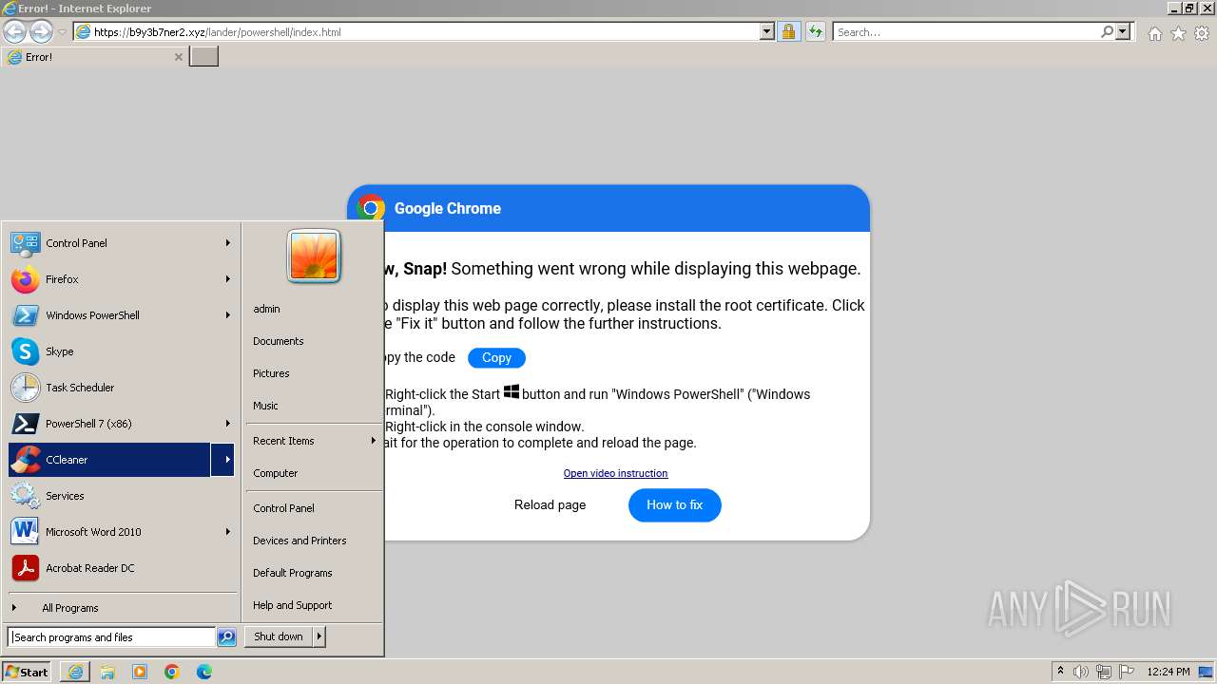Open Computer from the Start menu

click(x=275, y=473)
